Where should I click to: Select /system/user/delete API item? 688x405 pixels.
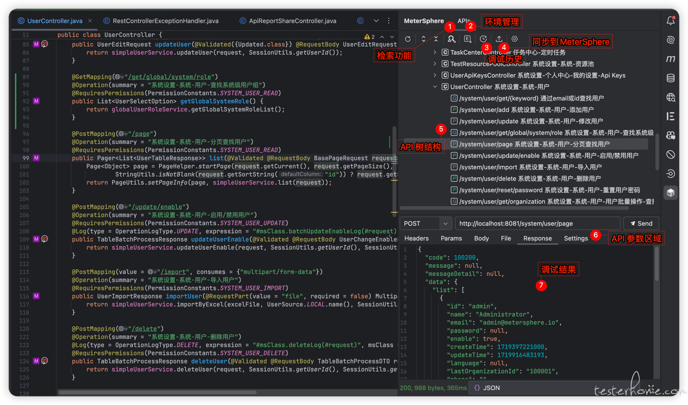(x=525, y=178)
